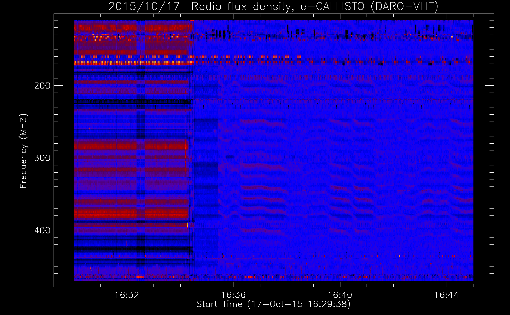This screenshot has height=315, width=510.
Task: Select the "Frequency (MHZ)" axis label
Action: pyautogui.click(x=24, y=151)
